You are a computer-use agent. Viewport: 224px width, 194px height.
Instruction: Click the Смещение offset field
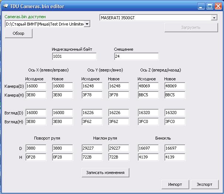[x=136, y=56]
